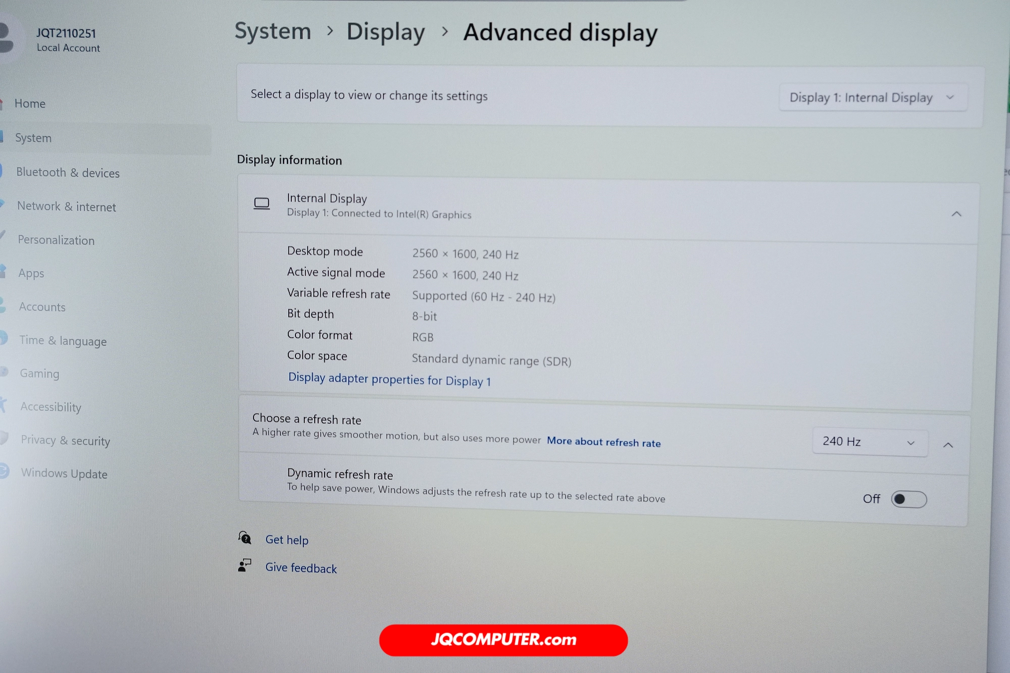Select Personalization in the sidebar
The image size is (1010, 673).
pyautogui.click(x=56, y=240)
